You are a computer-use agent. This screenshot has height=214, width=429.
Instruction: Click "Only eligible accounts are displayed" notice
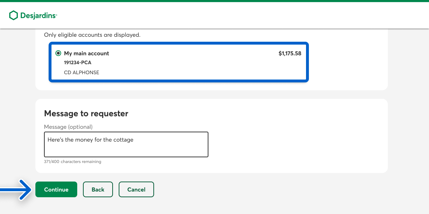(x=92, y=35)
